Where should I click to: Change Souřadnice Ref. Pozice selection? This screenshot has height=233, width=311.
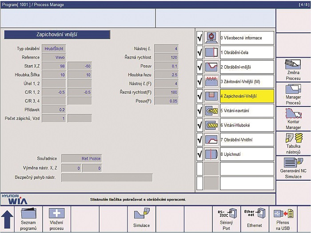tap(82, 158)
